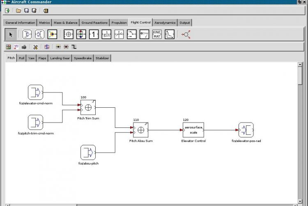Open the Landing Gear channel tab
Viewport: 308px width, 206px height.
tap(60, 58)
